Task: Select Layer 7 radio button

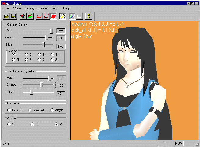Action: 39,60
